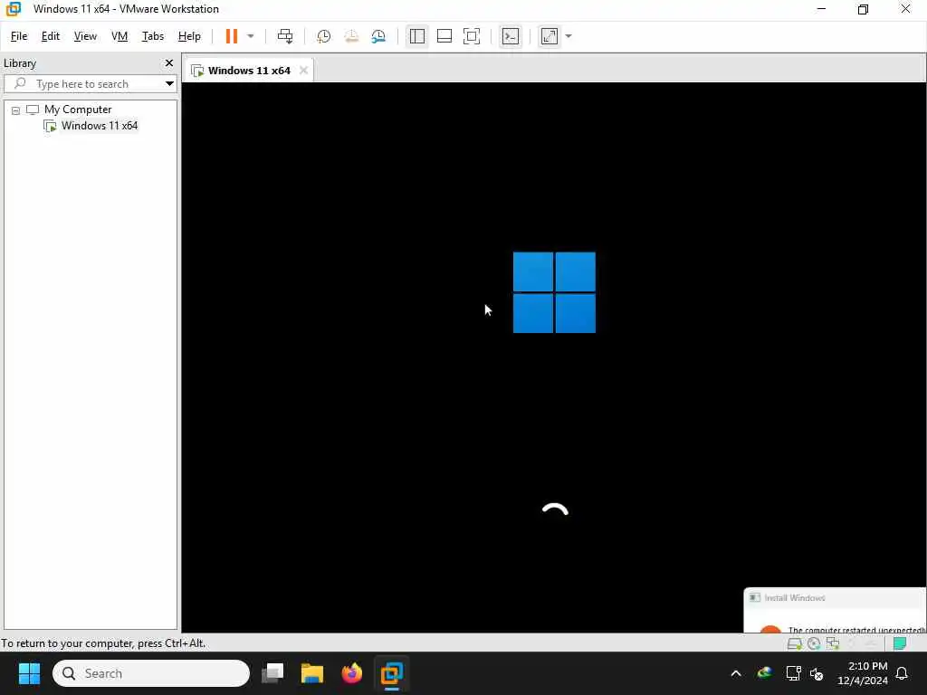The height and width of the screenshot is (695, 927).
Task: Open the Edit menu
Action: pyautogui.click(x=51, y=36)
